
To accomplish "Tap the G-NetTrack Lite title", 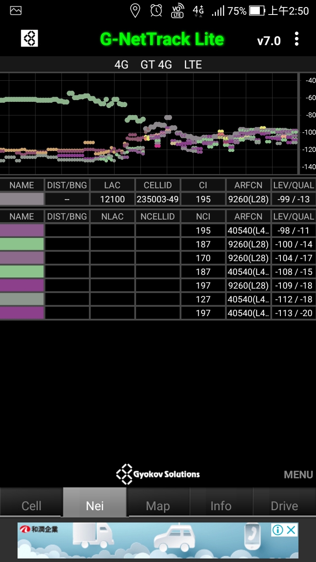I will (162, 40).
